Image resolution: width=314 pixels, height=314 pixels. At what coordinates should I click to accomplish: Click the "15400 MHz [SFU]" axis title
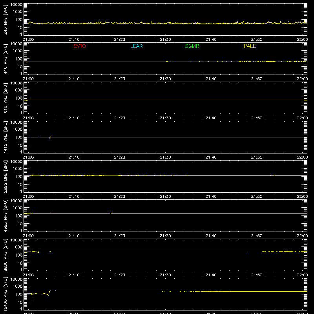(x=5, y=294)
